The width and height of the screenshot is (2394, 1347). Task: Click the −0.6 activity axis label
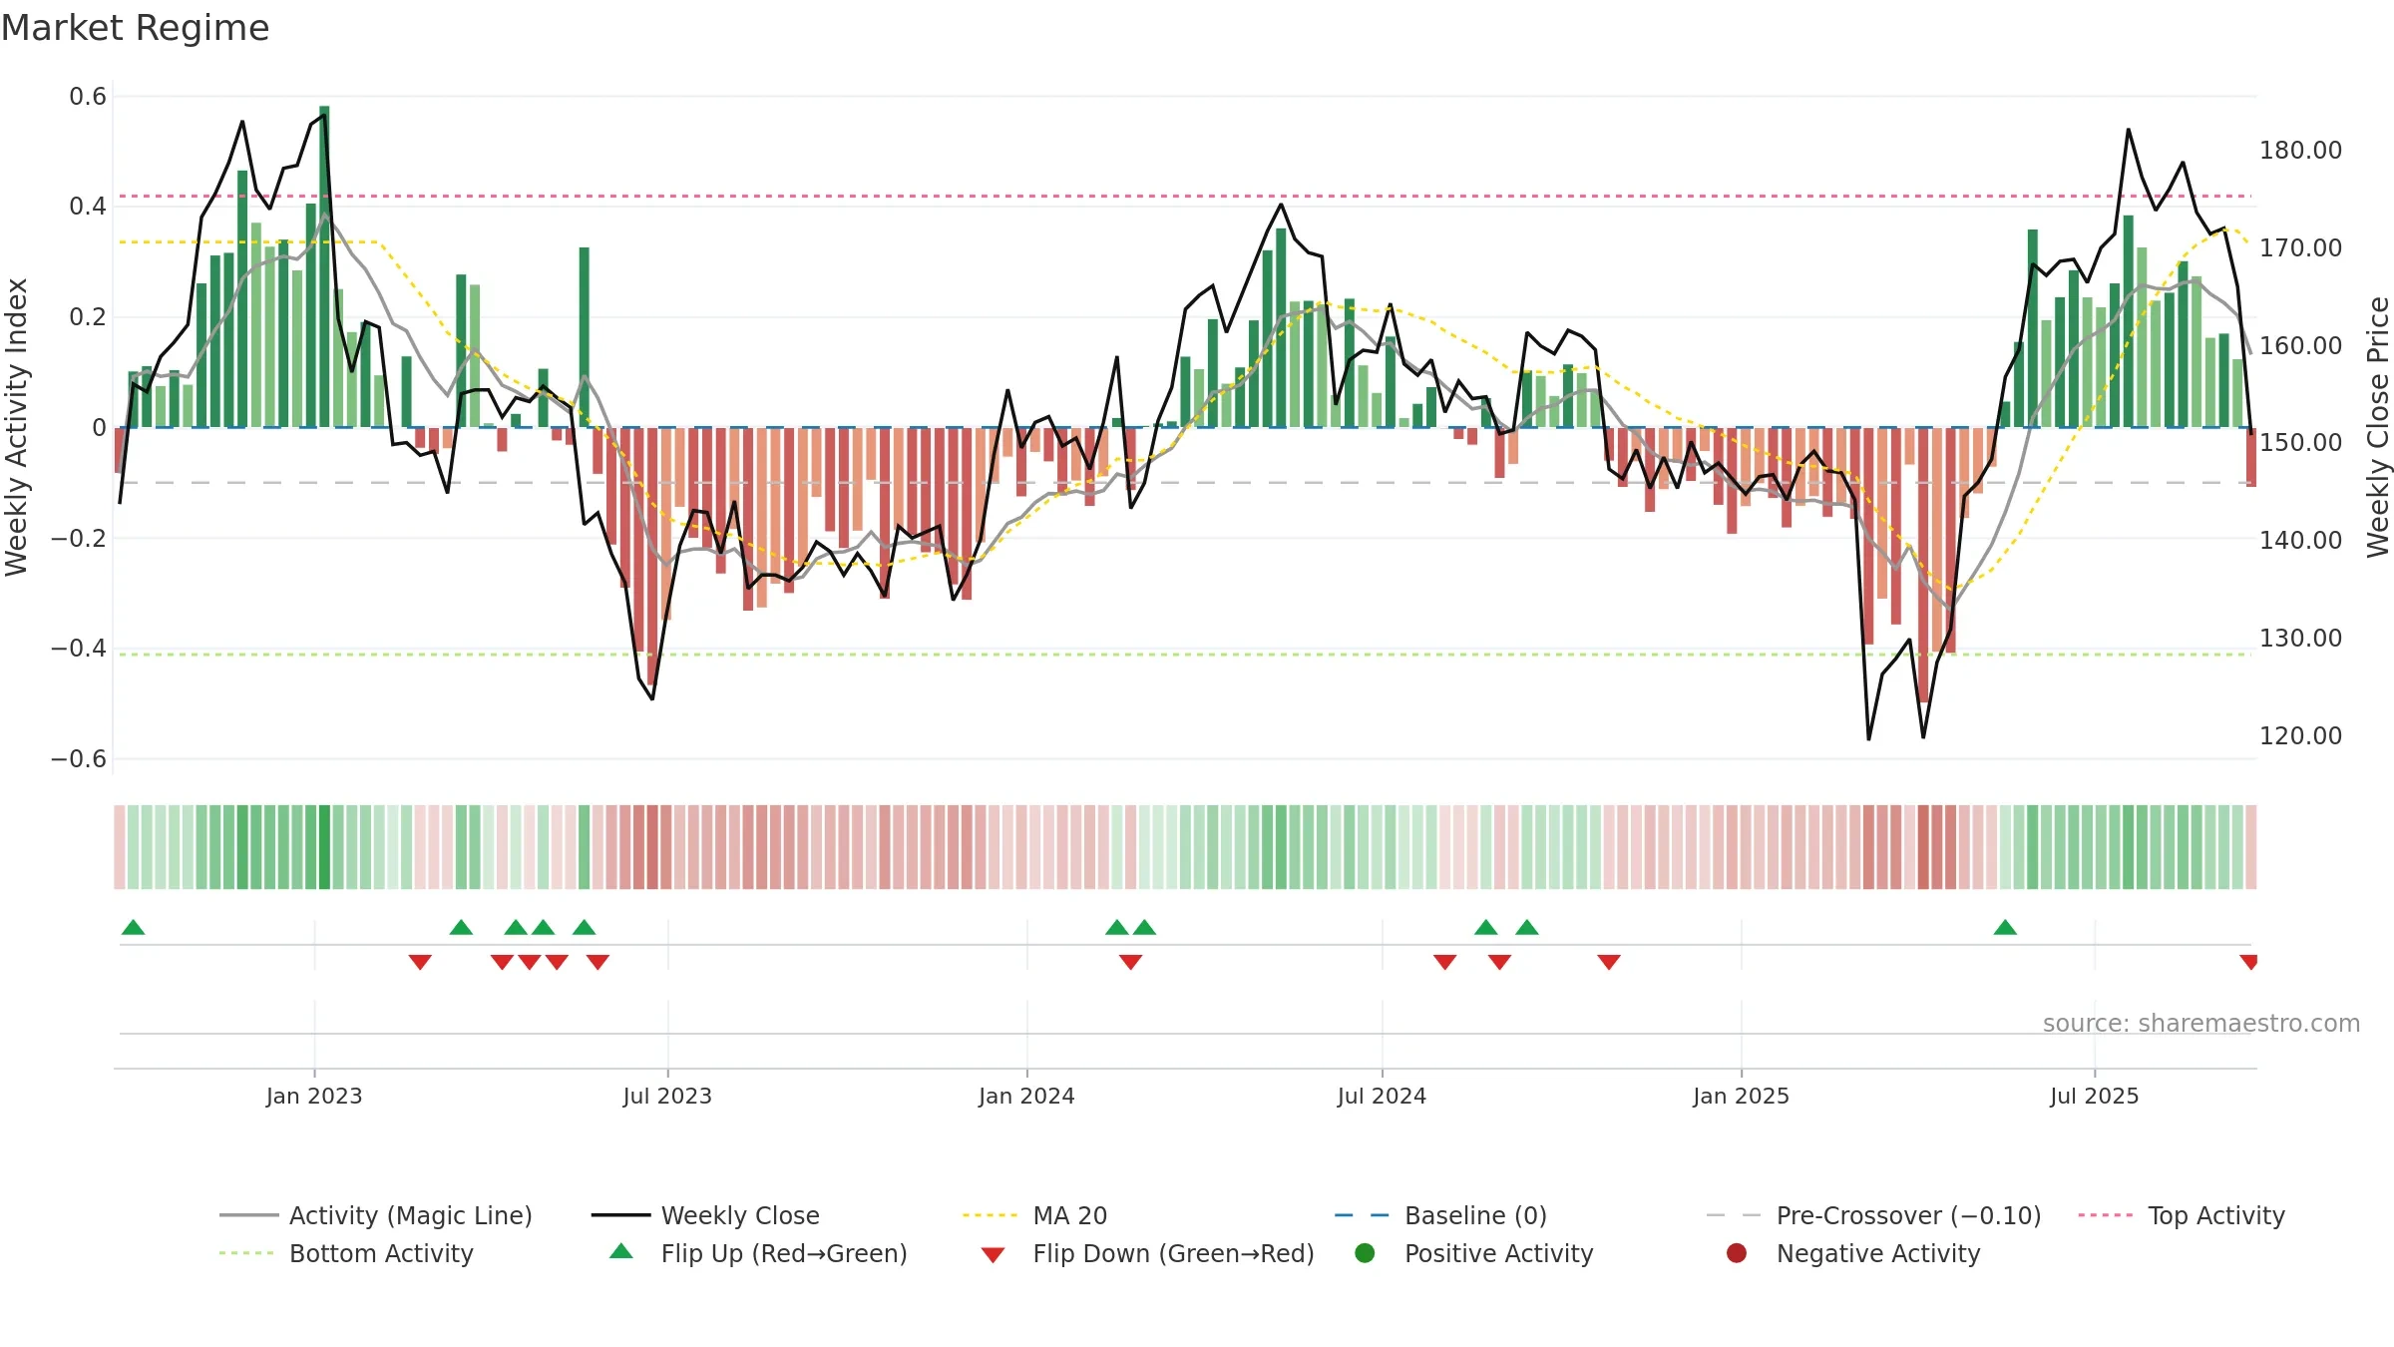click(79, 759)
